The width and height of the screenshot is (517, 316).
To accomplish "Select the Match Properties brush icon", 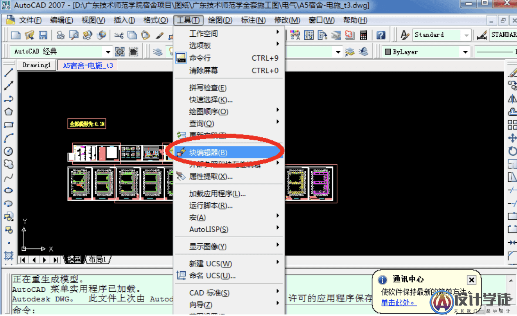I will click(x=159, y=35).
